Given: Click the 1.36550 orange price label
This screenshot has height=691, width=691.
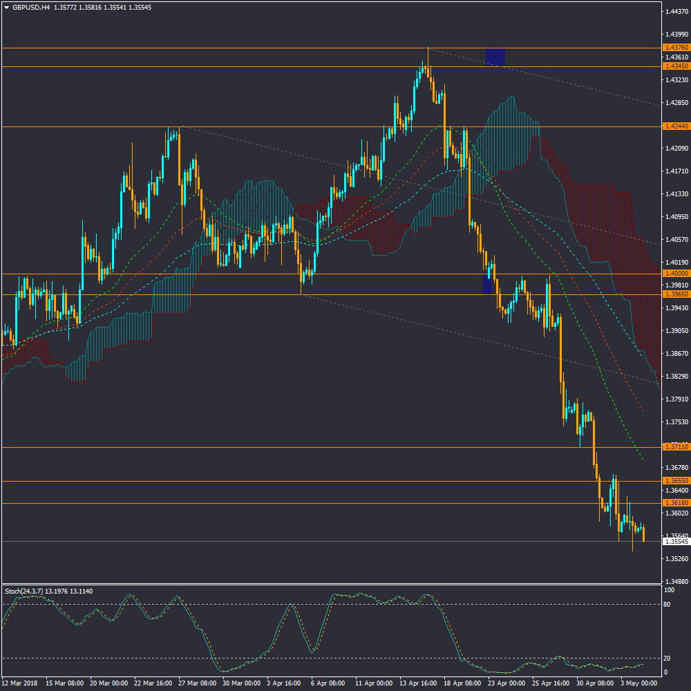Looking at the screenshot, I should pyautogui.click(x=676, y=480).
